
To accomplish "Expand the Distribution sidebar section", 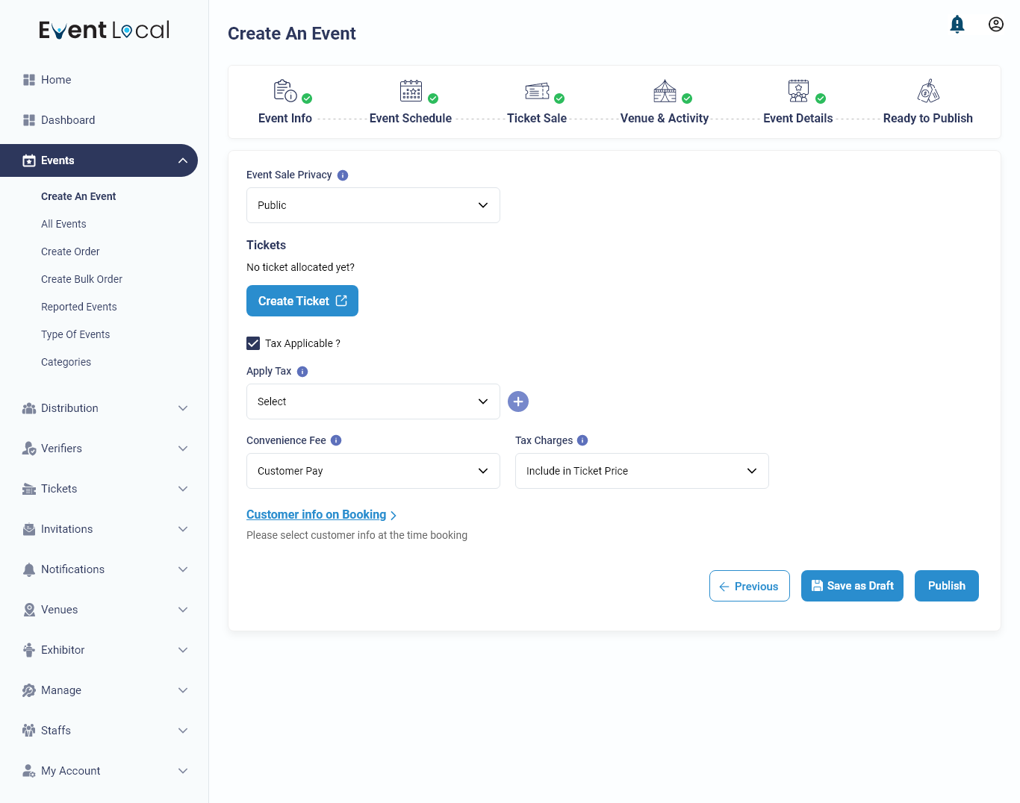I will click(99, 408).
